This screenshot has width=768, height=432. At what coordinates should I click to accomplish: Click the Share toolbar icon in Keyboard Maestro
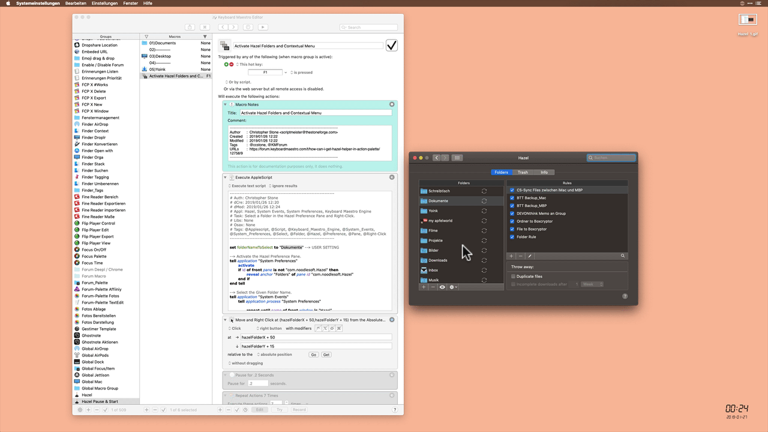(190, 27)
